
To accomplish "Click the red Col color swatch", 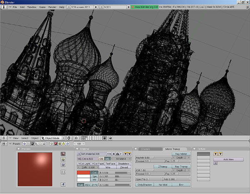I will point(84,172).
